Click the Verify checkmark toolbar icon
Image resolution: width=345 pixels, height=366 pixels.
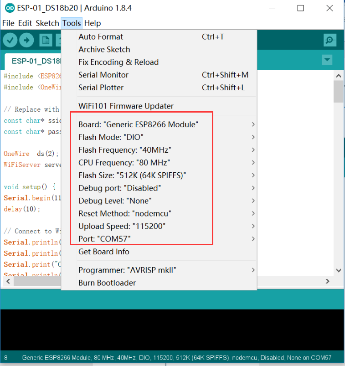pos(10,40)
